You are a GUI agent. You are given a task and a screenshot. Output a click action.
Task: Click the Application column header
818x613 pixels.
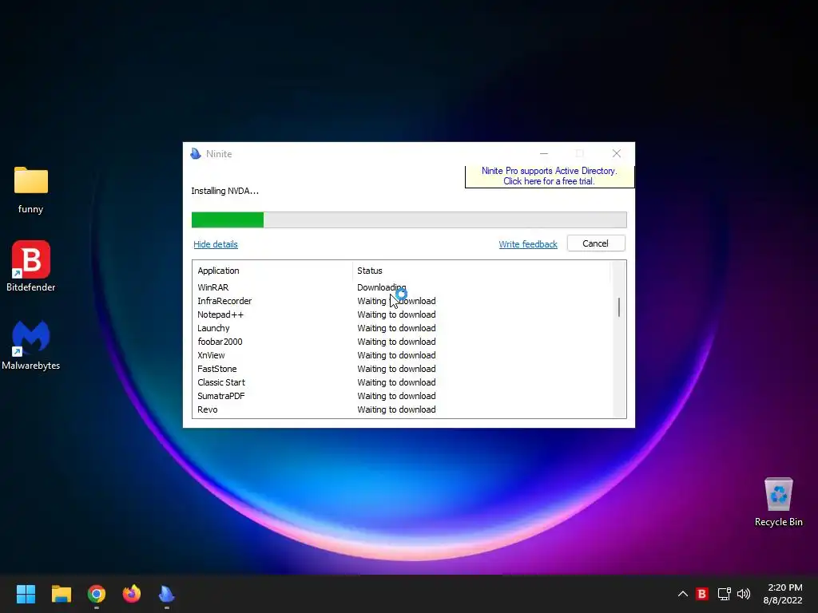[x=273, y=271]
